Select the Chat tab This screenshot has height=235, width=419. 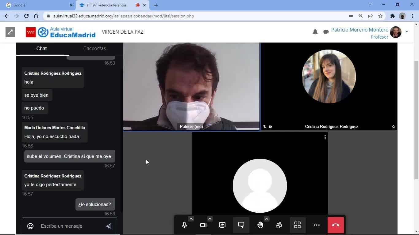click(x=41, y=48)
